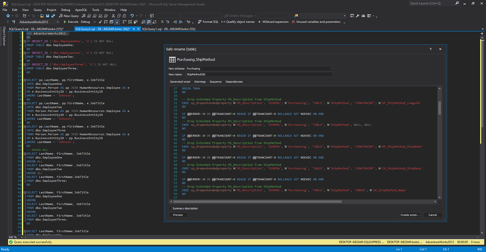
Task: Click the Quick Launch search magnifier icon
Action: click(457, 3)
